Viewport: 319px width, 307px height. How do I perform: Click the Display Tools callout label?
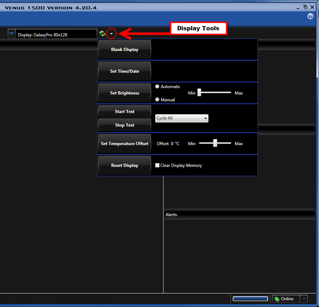point(199,28)
